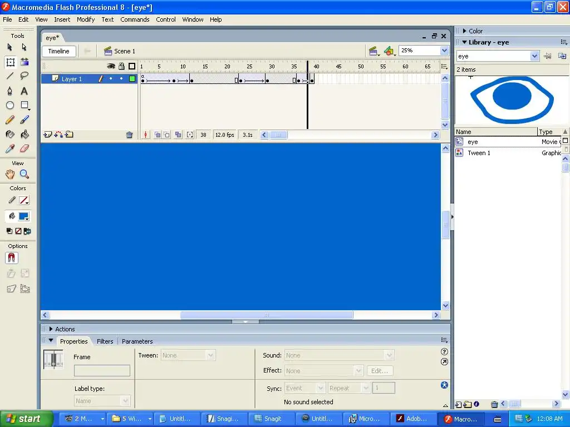Toggle Onion Skin button in timeline
The height and width of the screenshot is (427, 570).
(158, 135)
